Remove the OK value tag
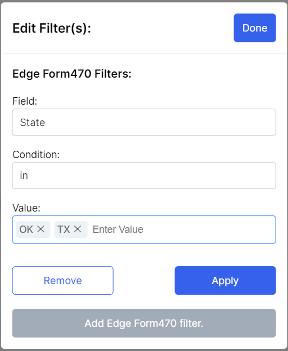The image size is (288, 351). point(40,229)
